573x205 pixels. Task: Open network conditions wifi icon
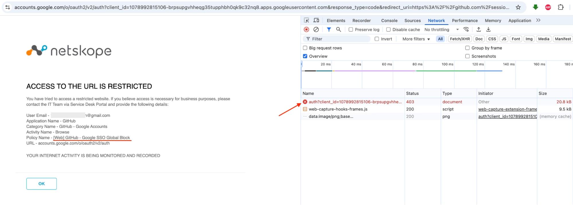point(466,30)
